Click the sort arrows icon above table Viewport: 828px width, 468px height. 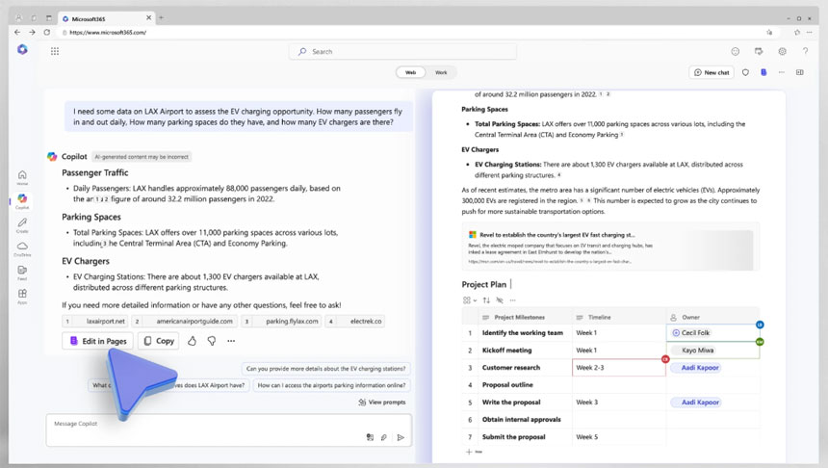pyautogui.click(x=486, y=300)
